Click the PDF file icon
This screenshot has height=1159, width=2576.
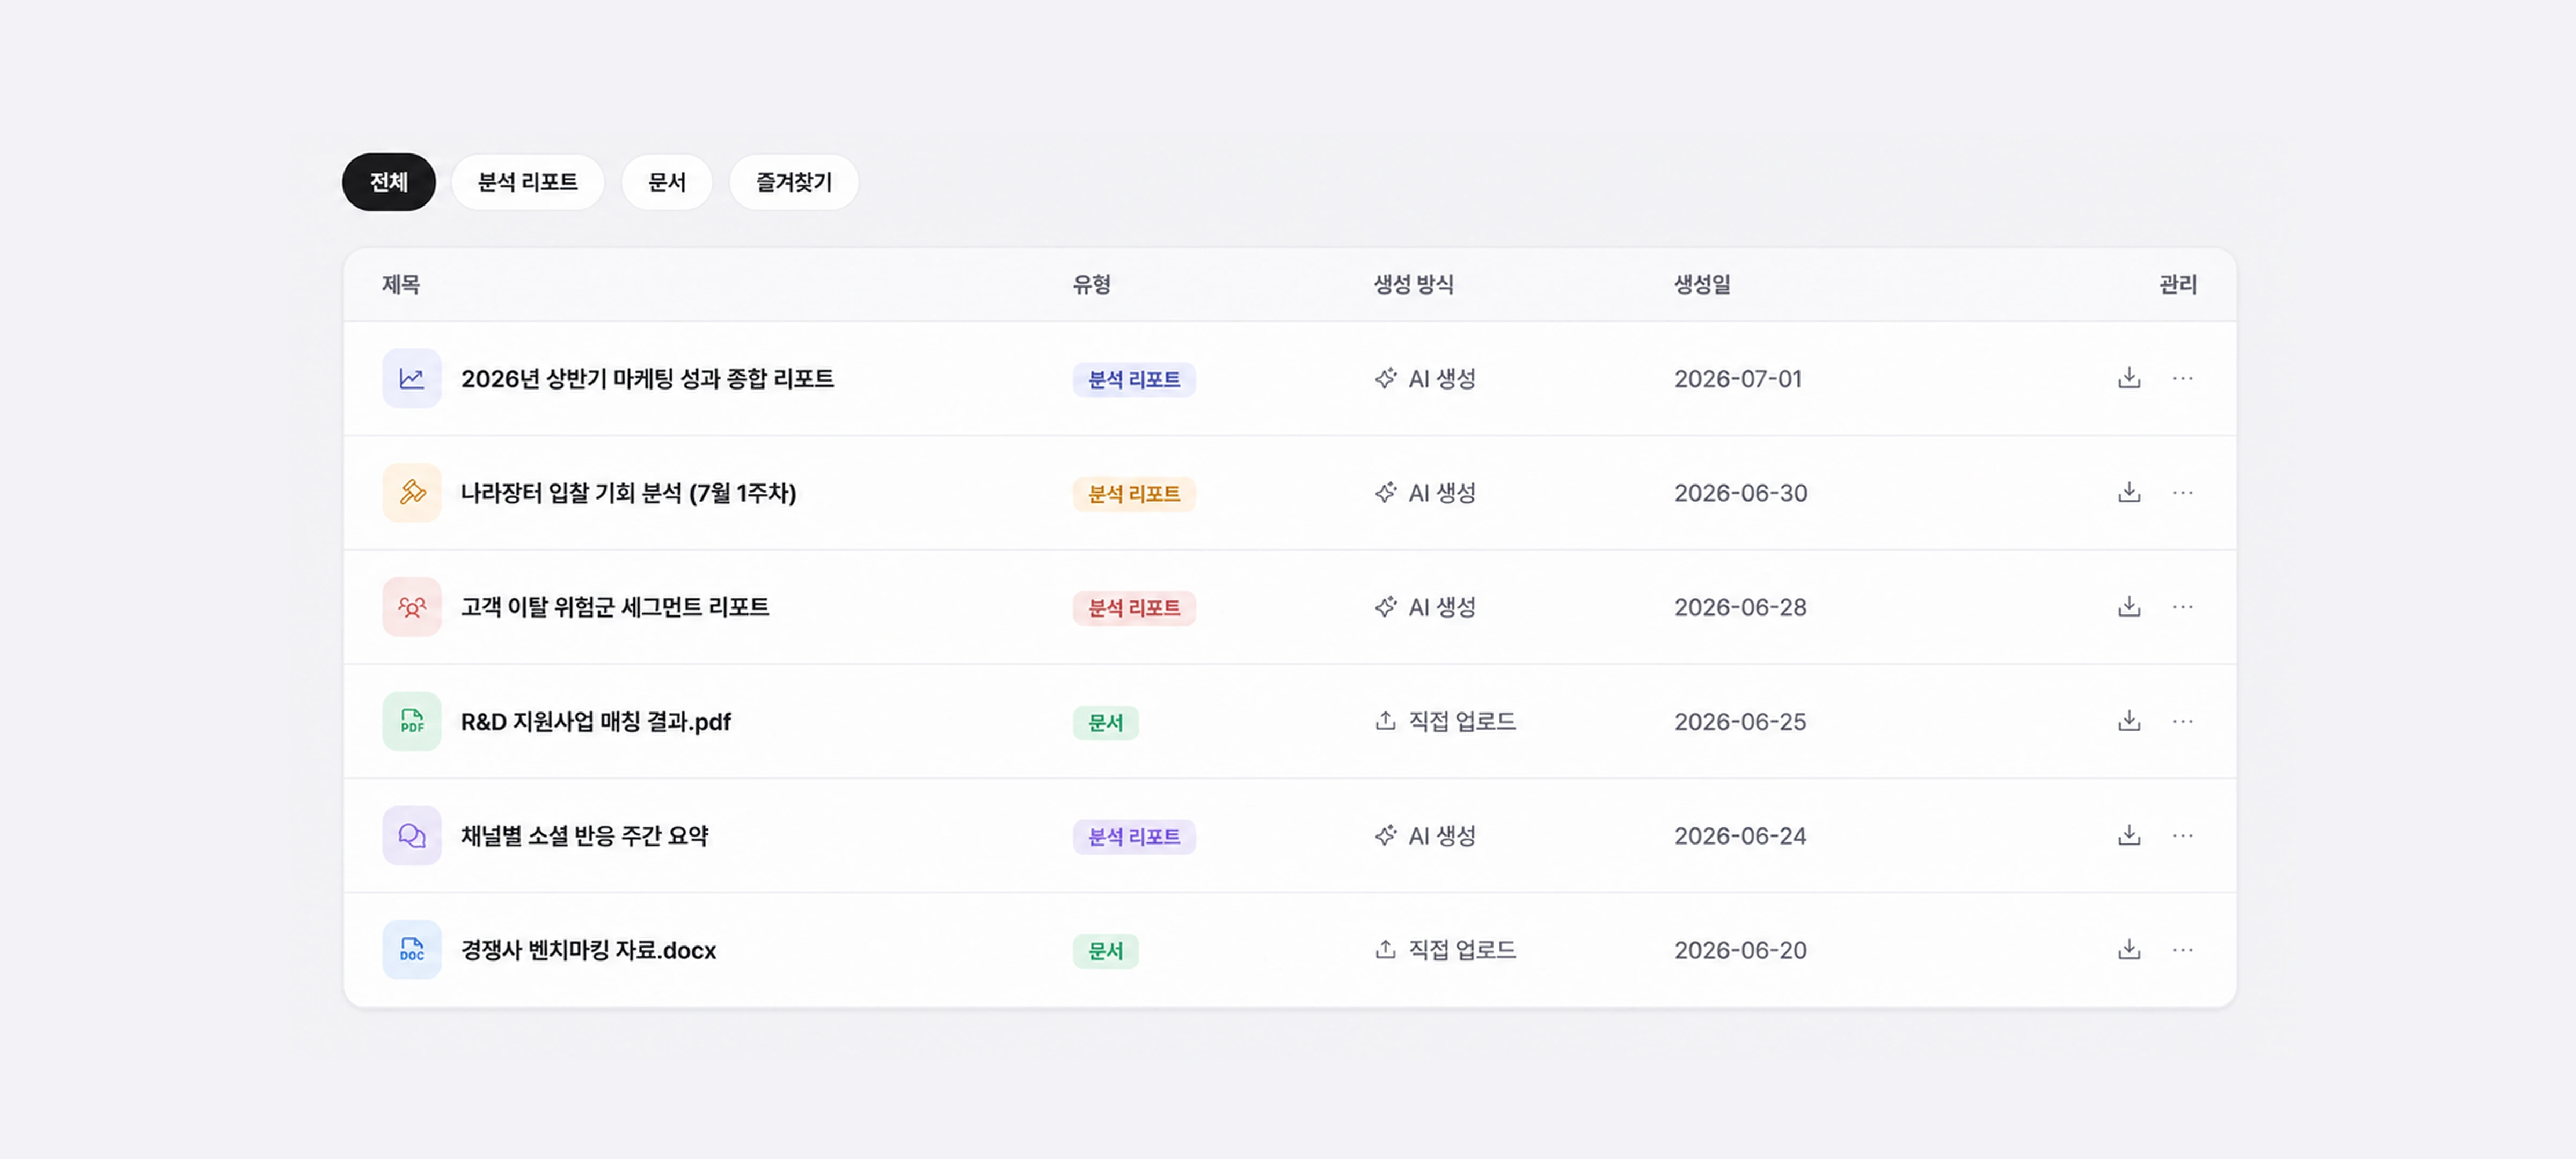pos(412,721)
